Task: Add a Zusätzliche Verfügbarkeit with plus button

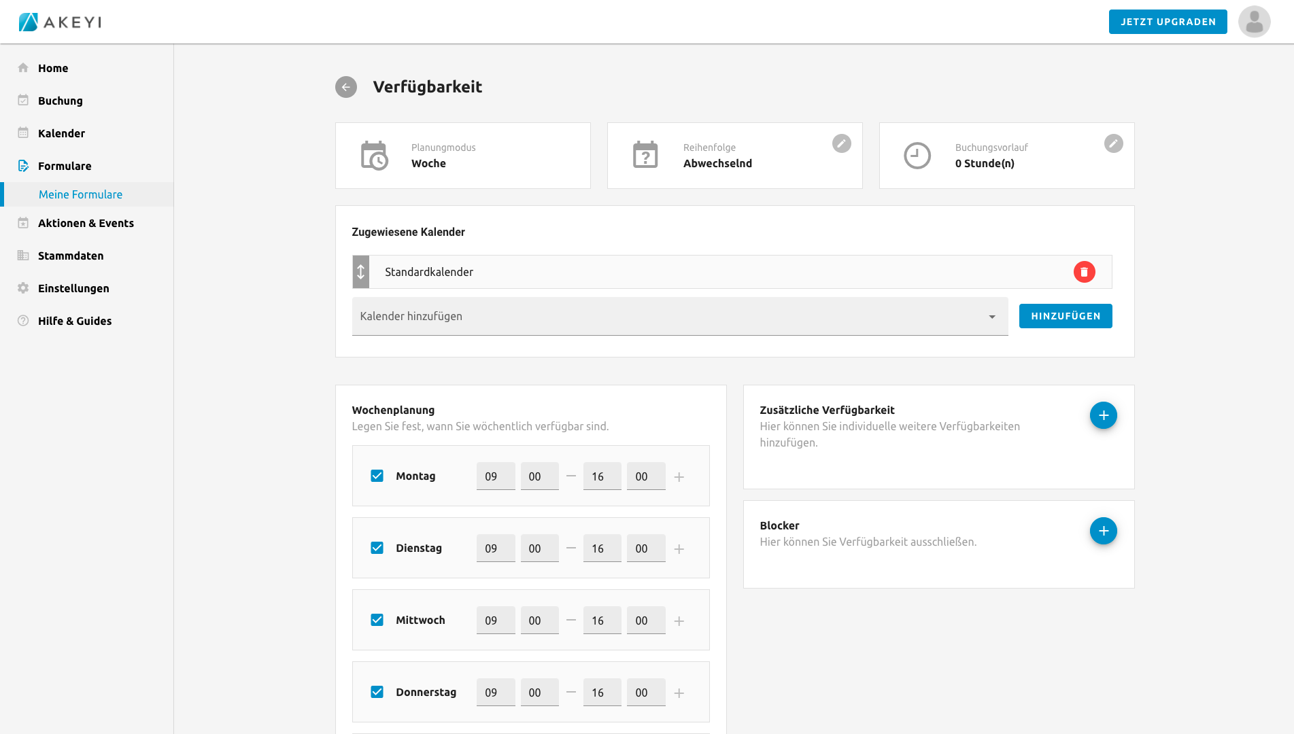Action: 1103,415
